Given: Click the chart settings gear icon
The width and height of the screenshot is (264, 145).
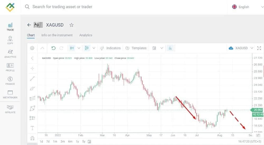Looking at the screenshot, I should (32, 48).
